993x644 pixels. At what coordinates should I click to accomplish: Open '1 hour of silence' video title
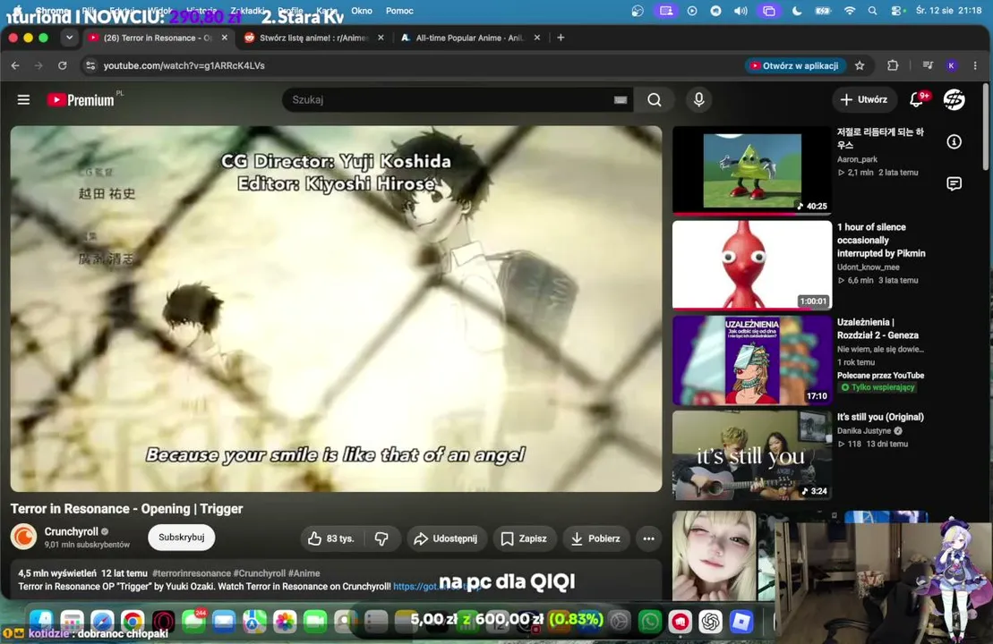(881, 240)
